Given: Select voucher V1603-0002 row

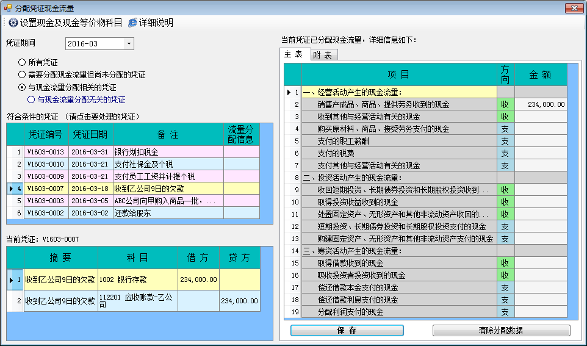Looking at the screenshot, I should click(133, 213).
